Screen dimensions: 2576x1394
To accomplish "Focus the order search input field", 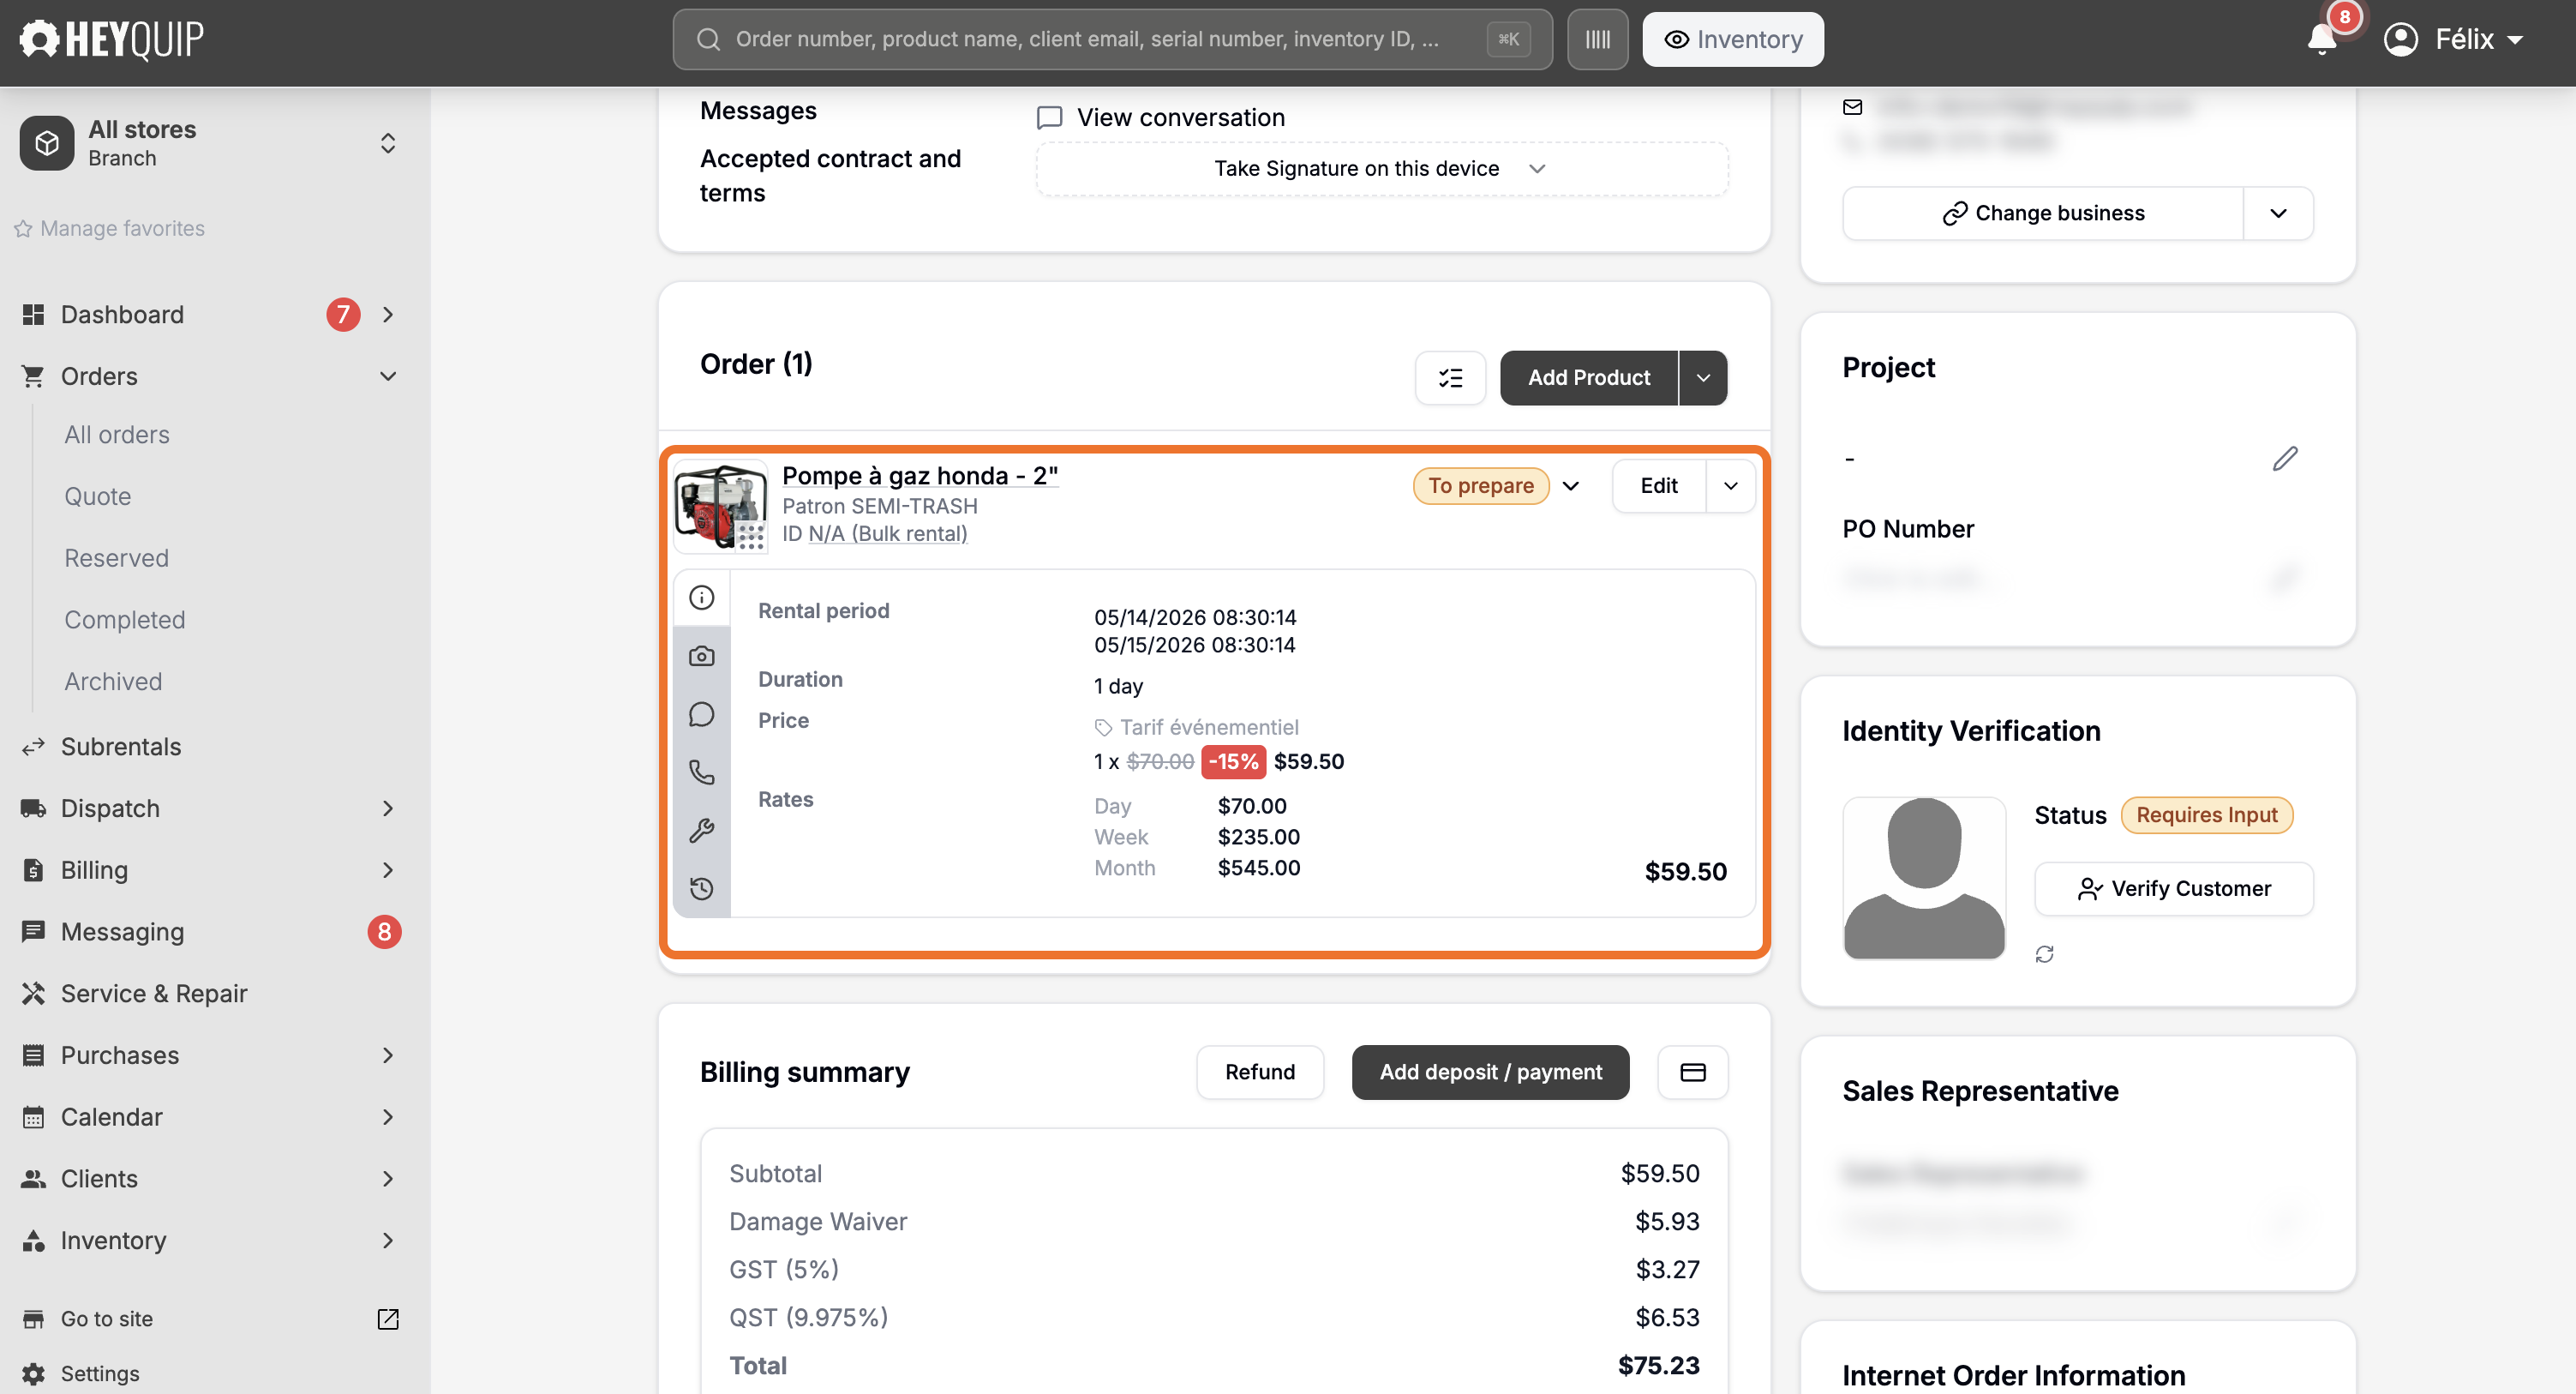I will 1112,39.
